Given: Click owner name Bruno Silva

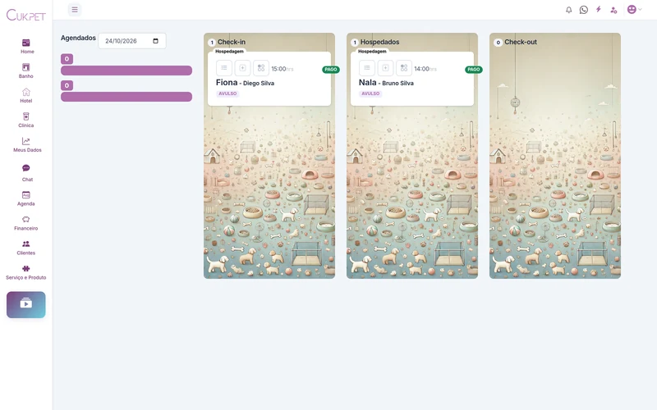Looking at the screenshot, I should [x=397, y=84].
